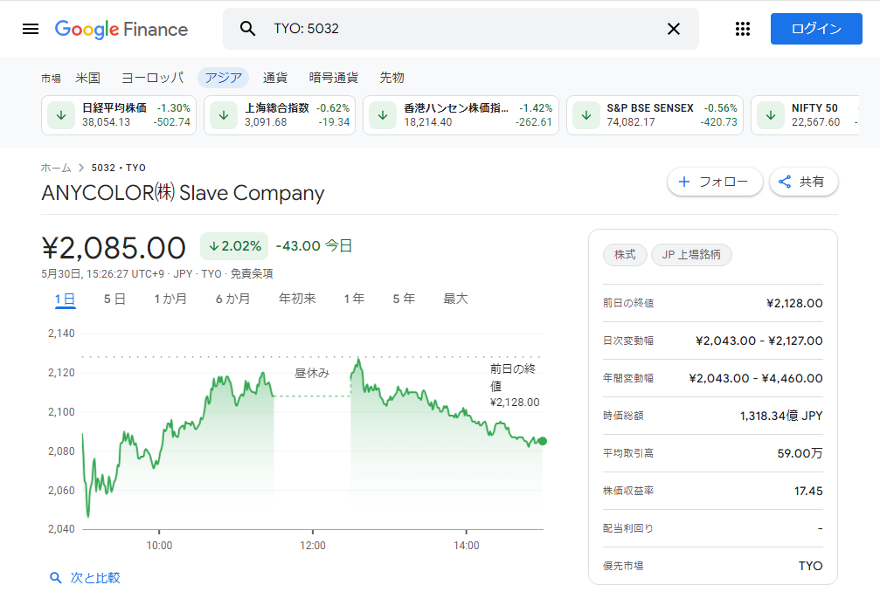Click the compare magnifier icon

tap(56, 578)
